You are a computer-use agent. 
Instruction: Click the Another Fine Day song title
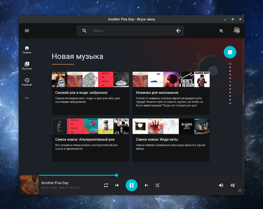(55, 183)
